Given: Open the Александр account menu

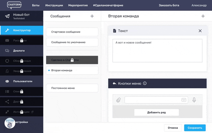Looking at the screenshot, I should click(199, 5).
